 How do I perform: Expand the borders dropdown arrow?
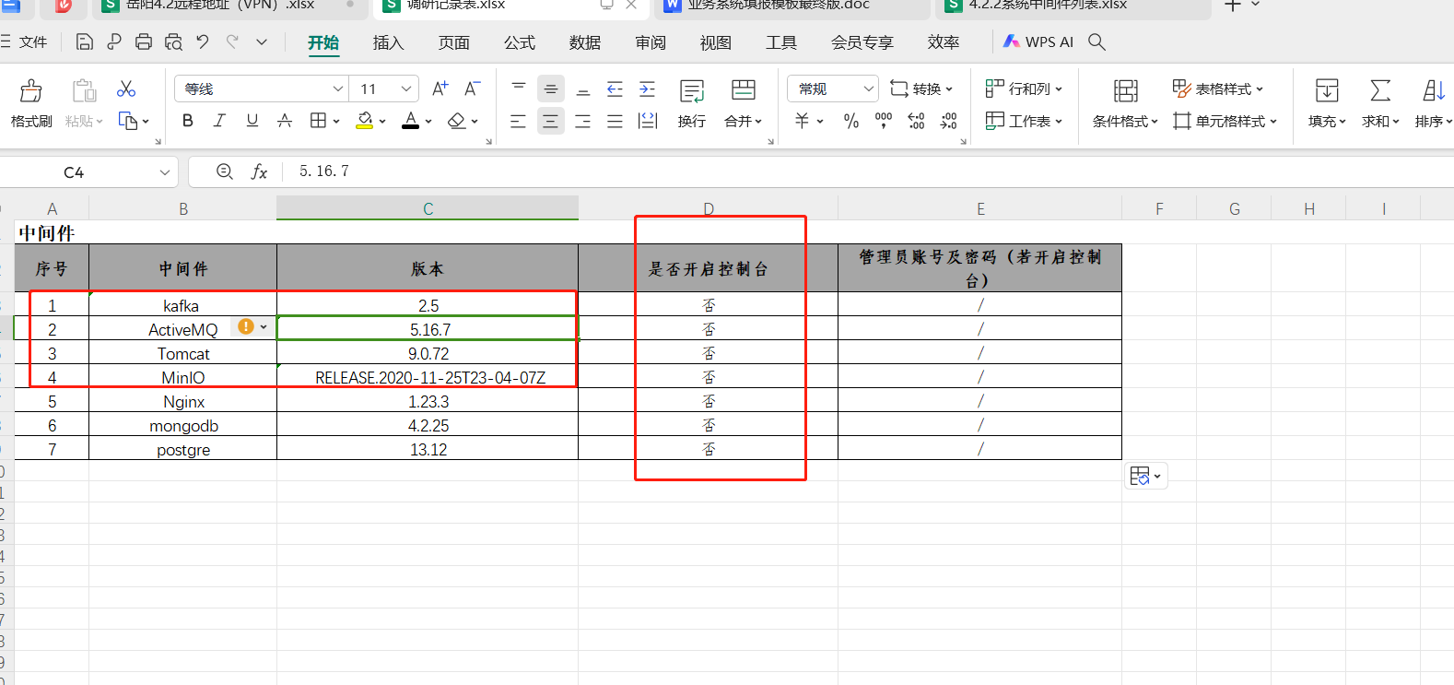click(x=336, y=121)
